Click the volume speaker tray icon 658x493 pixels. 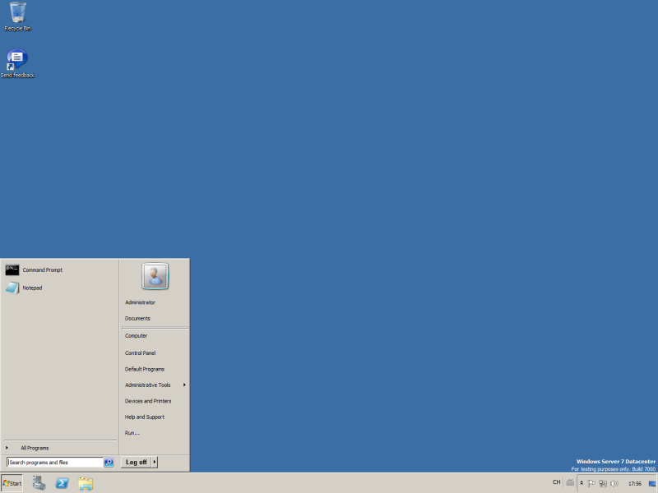coord(614,483)
